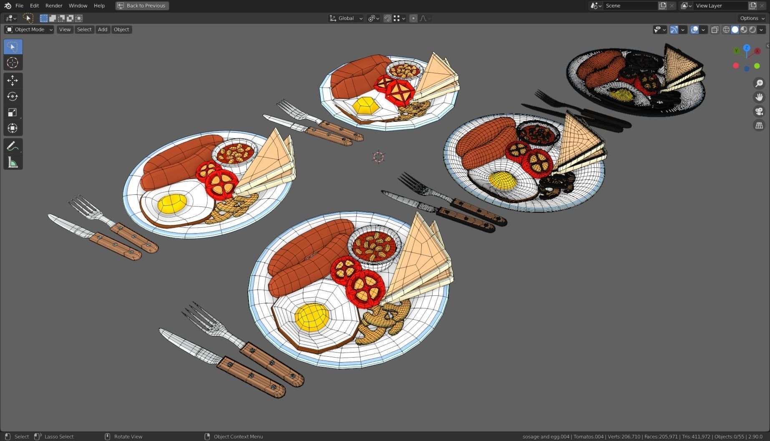Open the snapping options dropdown

click(x=400, y=18)
